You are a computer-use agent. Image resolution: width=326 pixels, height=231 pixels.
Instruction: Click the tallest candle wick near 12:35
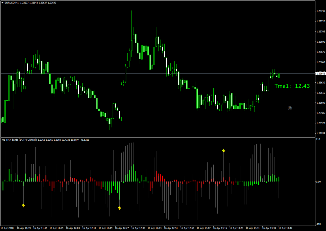coord(131,19)
